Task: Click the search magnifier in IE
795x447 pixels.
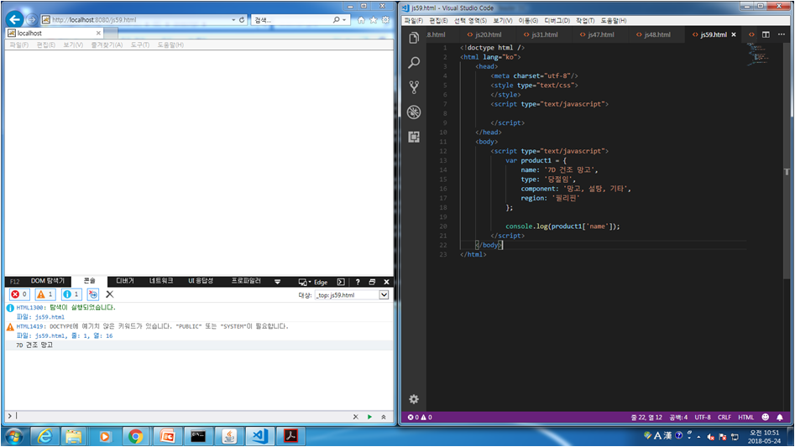Action: pyautogui.click(x=336, y=20)
